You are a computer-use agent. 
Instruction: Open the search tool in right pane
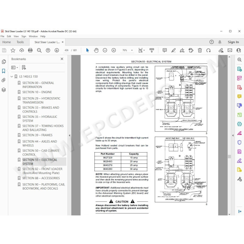click(x=239, y=60)
